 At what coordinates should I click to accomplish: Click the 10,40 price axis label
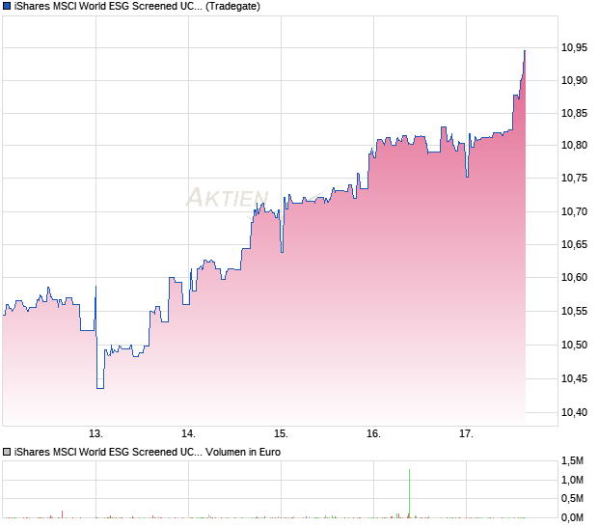point(574,412)
